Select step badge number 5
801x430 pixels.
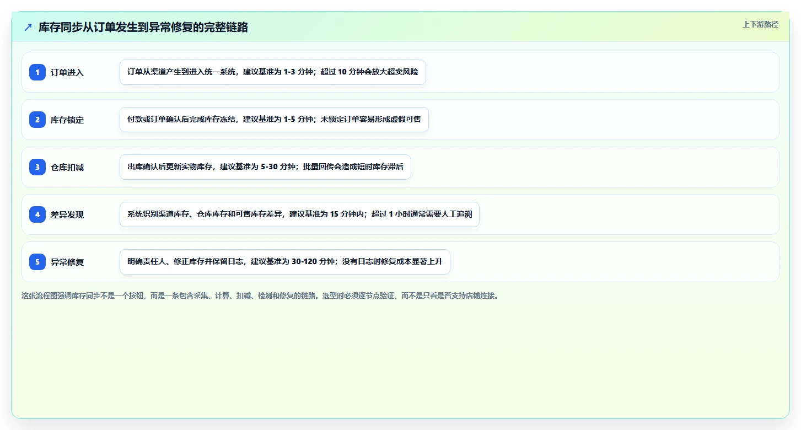click(x=37, y=262)
